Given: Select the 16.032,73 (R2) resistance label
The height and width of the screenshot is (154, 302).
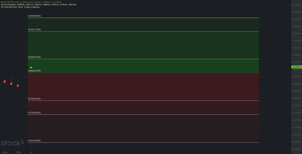Looking at the screenshot, I should tap(34, 29).
